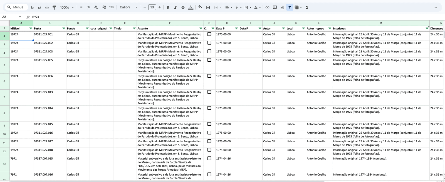Apply strikethrough formatting

[183, 7]
